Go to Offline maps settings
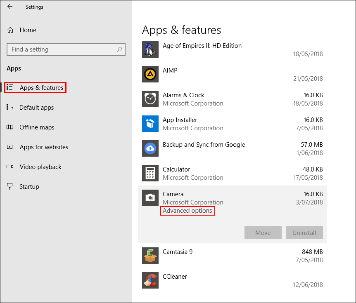Screen dimensions: 356x303 pos(37,127)
